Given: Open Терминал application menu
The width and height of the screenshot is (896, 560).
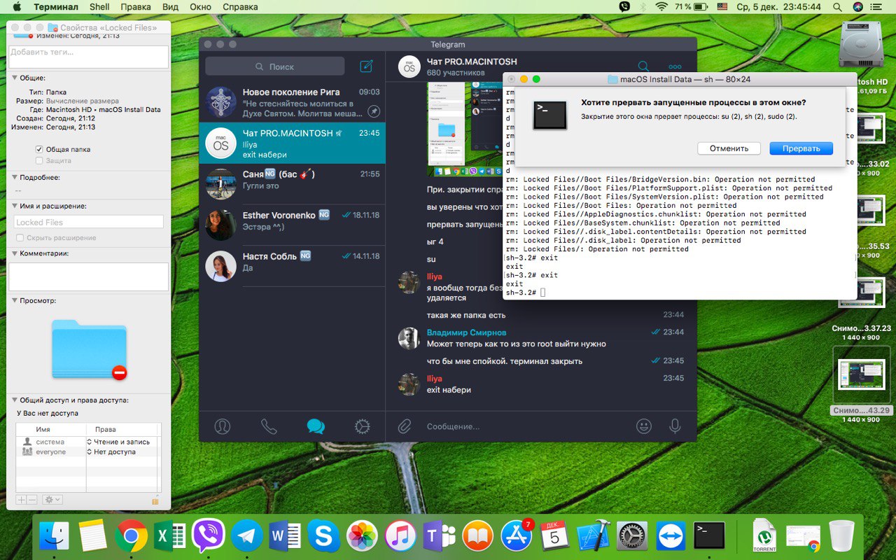Looking at the screenshot, I should [x=56, y=6].
